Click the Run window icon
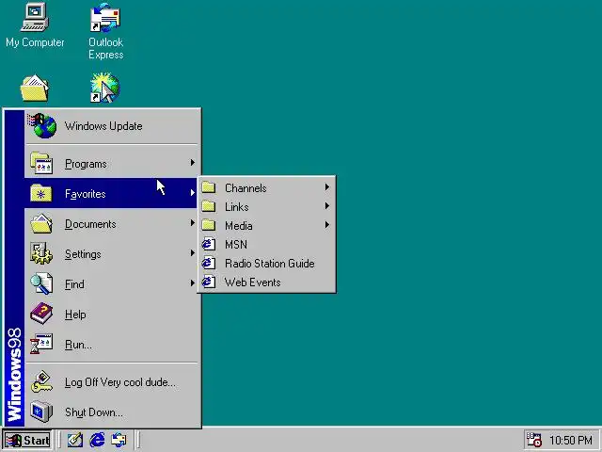The image size is (602, 452). (41, 344)
